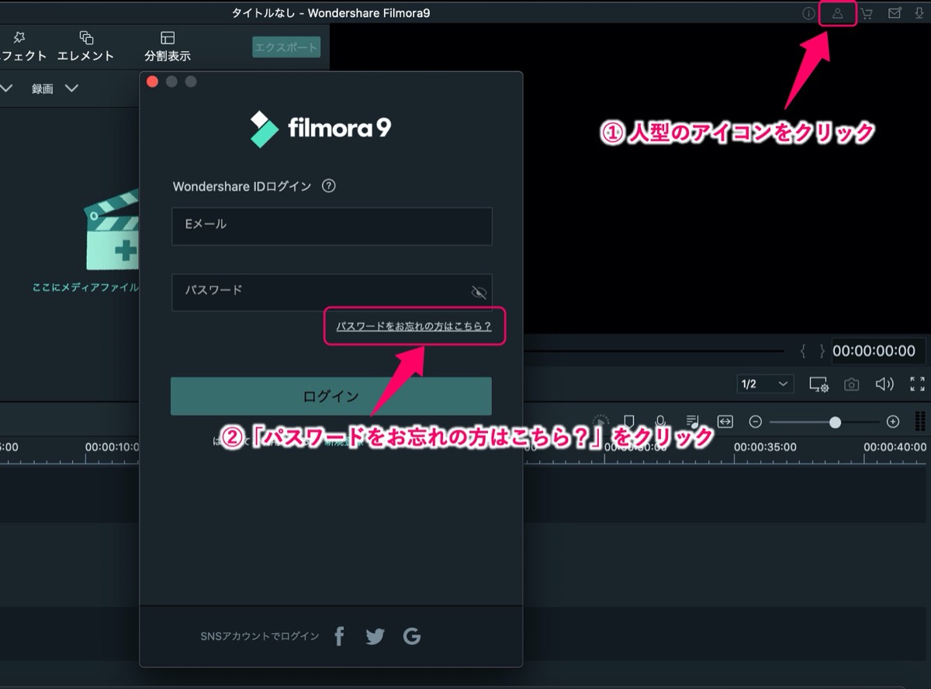
Task: Open the mail messages icon
Action: click(895, 13)
